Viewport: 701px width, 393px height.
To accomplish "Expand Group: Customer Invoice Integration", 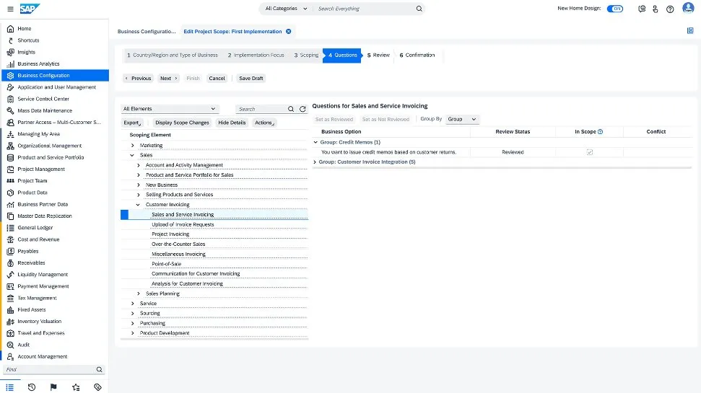I will click(x=315, y=162).
